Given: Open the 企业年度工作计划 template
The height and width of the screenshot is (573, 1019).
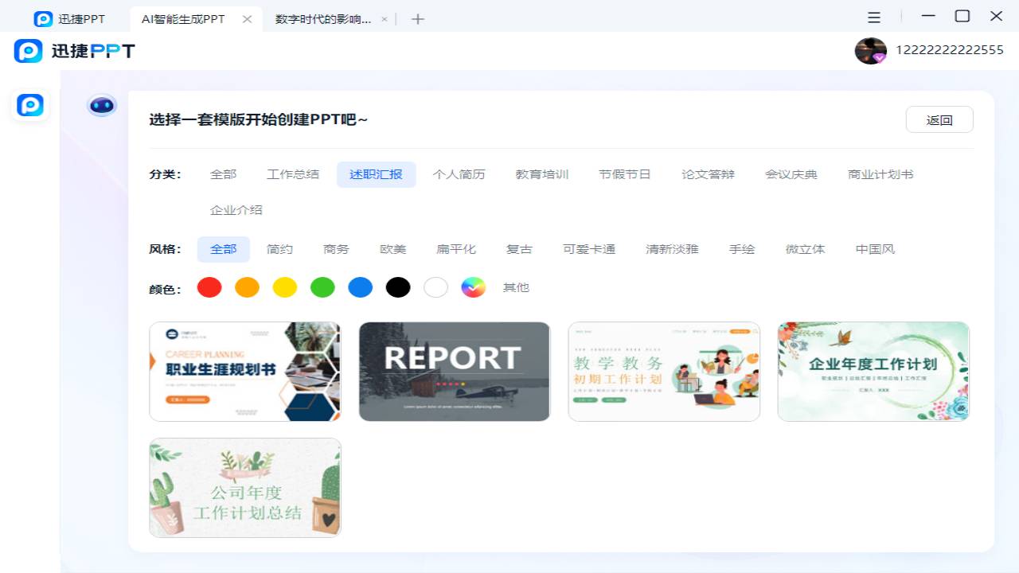Looking at the screenshot, I should [873, 371].
